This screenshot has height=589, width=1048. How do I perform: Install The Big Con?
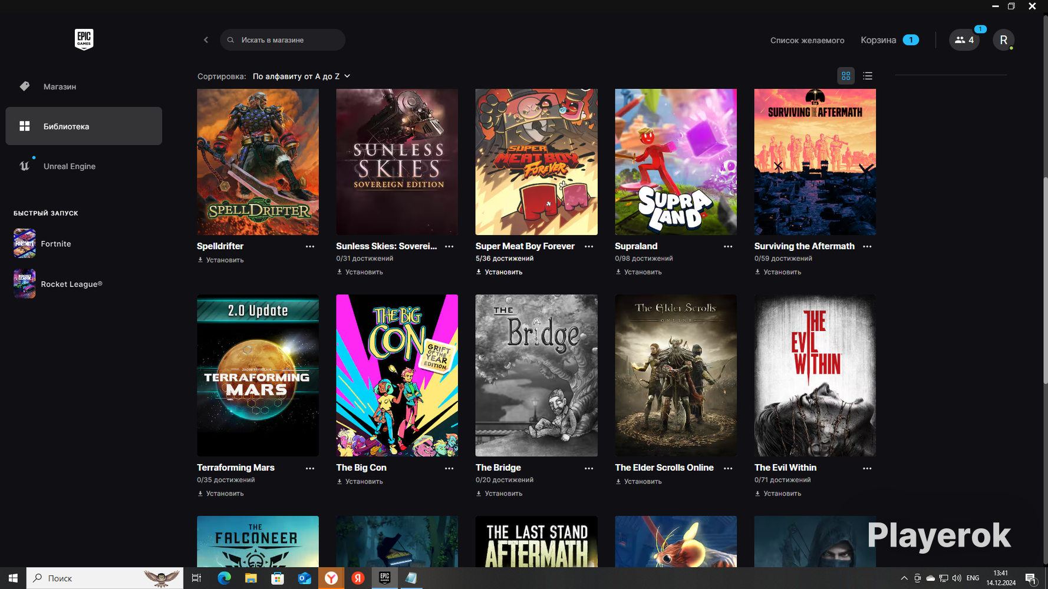pyautogui.click(x=360, y=482)
